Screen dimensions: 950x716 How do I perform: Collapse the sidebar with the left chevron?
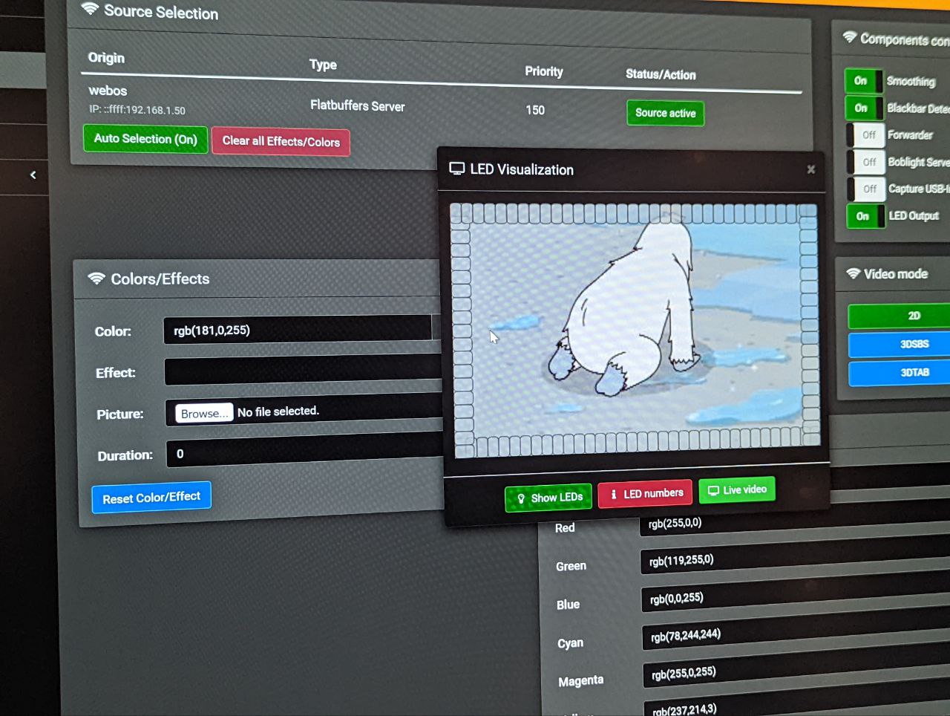click(33, 175)
